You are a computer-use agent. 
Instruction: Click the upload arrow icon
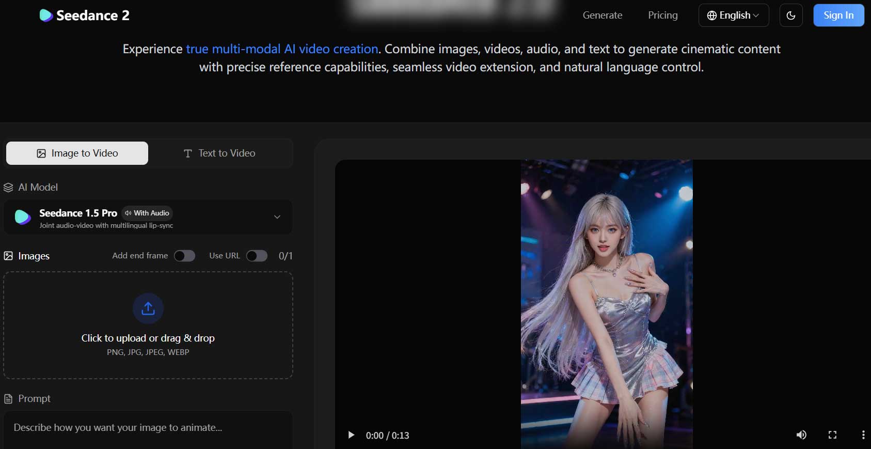(148, 308)
